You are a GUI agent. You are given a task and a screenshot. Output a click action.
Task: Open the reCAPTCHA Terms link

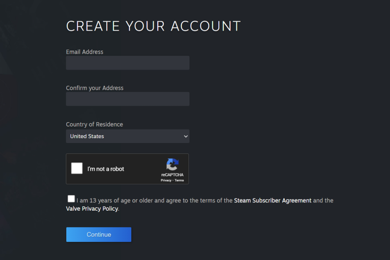(179, 181)
